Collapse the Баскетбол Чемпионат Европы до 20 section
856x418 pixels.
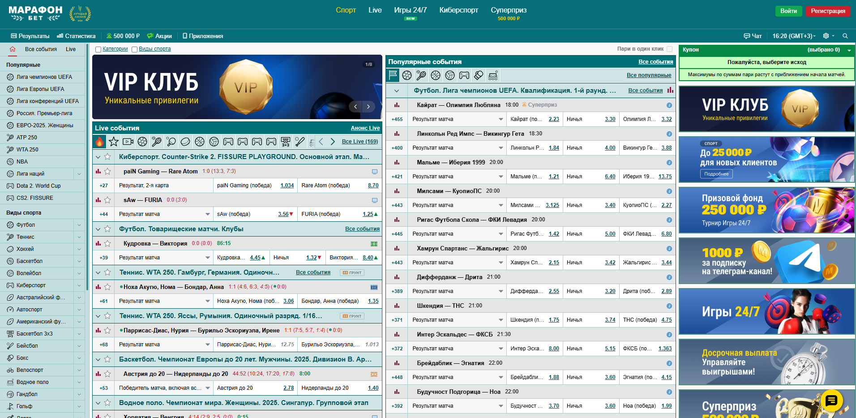pos(98,359)
